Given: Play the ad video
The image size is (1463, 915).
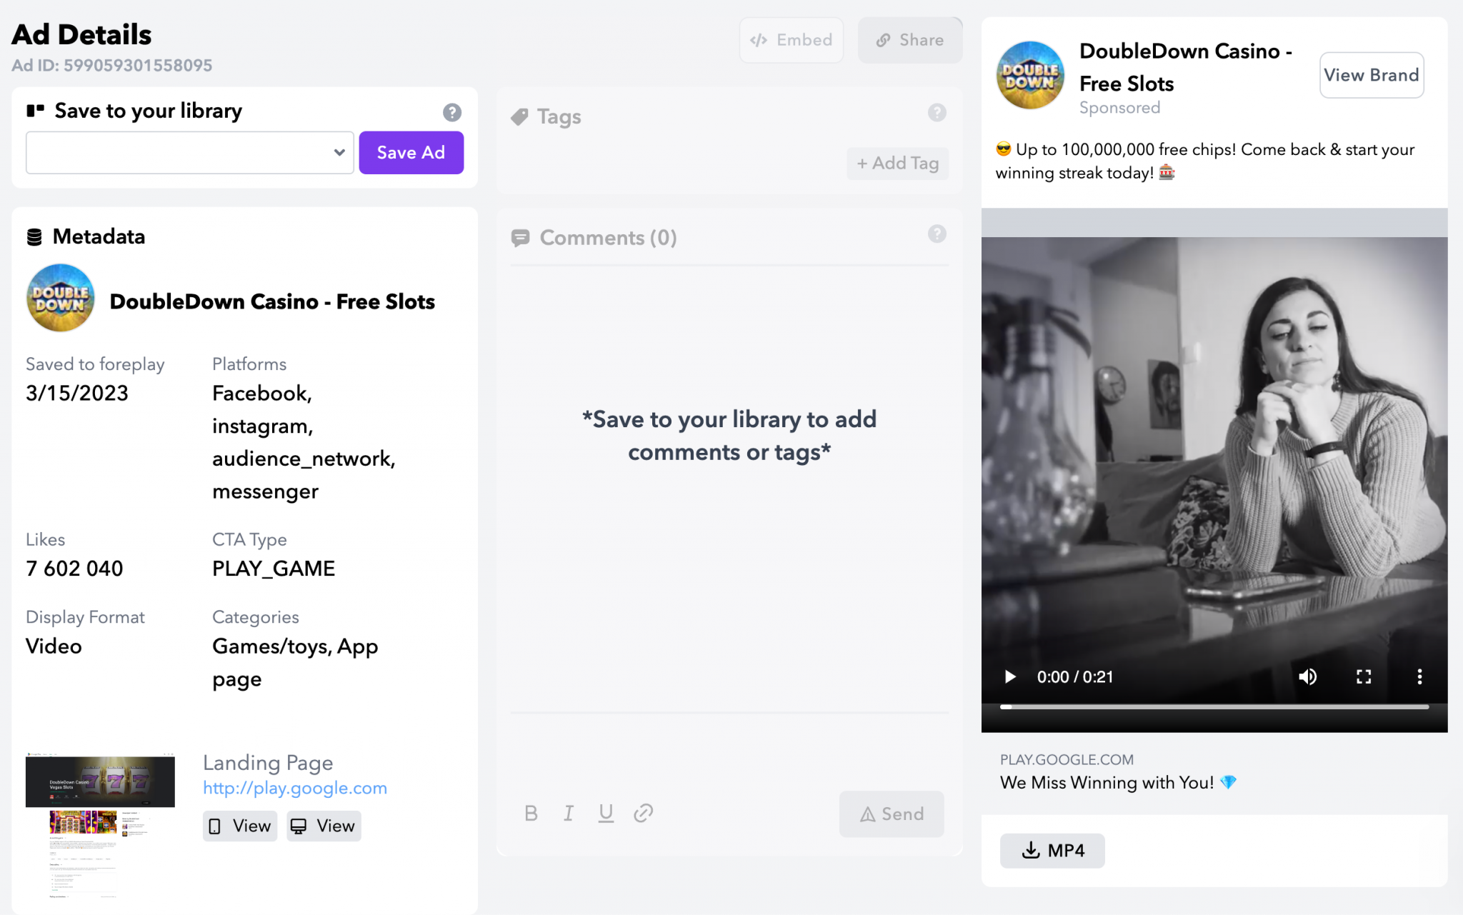Looking at the screenshot, I should coord(1010,676).
